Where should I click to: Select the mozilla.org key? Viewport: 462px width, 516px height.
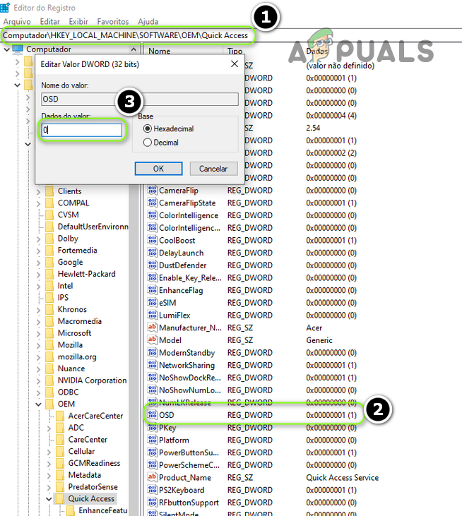pos(77,356)
